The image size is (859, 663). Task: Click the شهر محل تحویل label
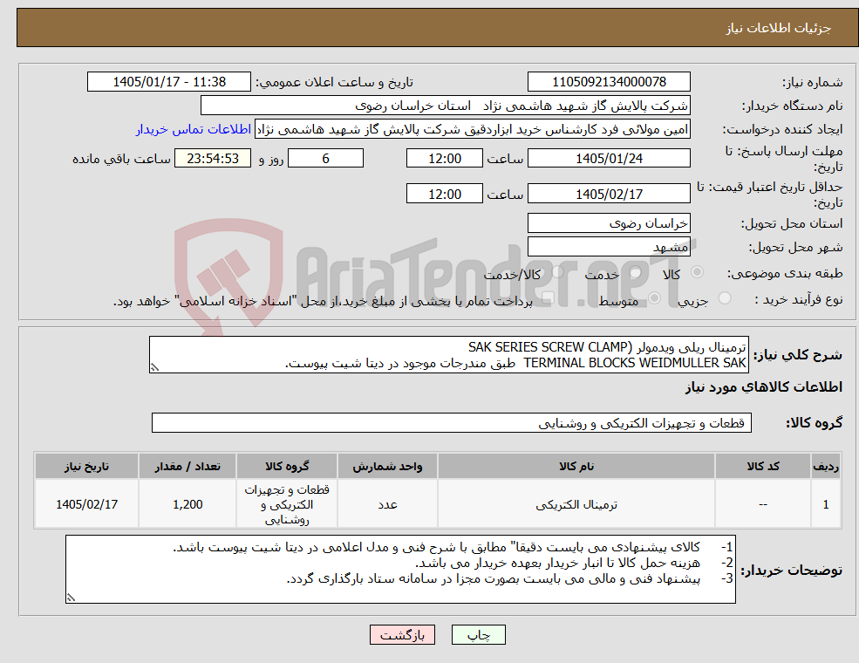pyautogui.click(x=795, y=248)
